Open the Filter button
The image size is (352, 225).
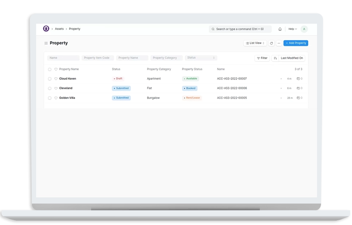262,58
